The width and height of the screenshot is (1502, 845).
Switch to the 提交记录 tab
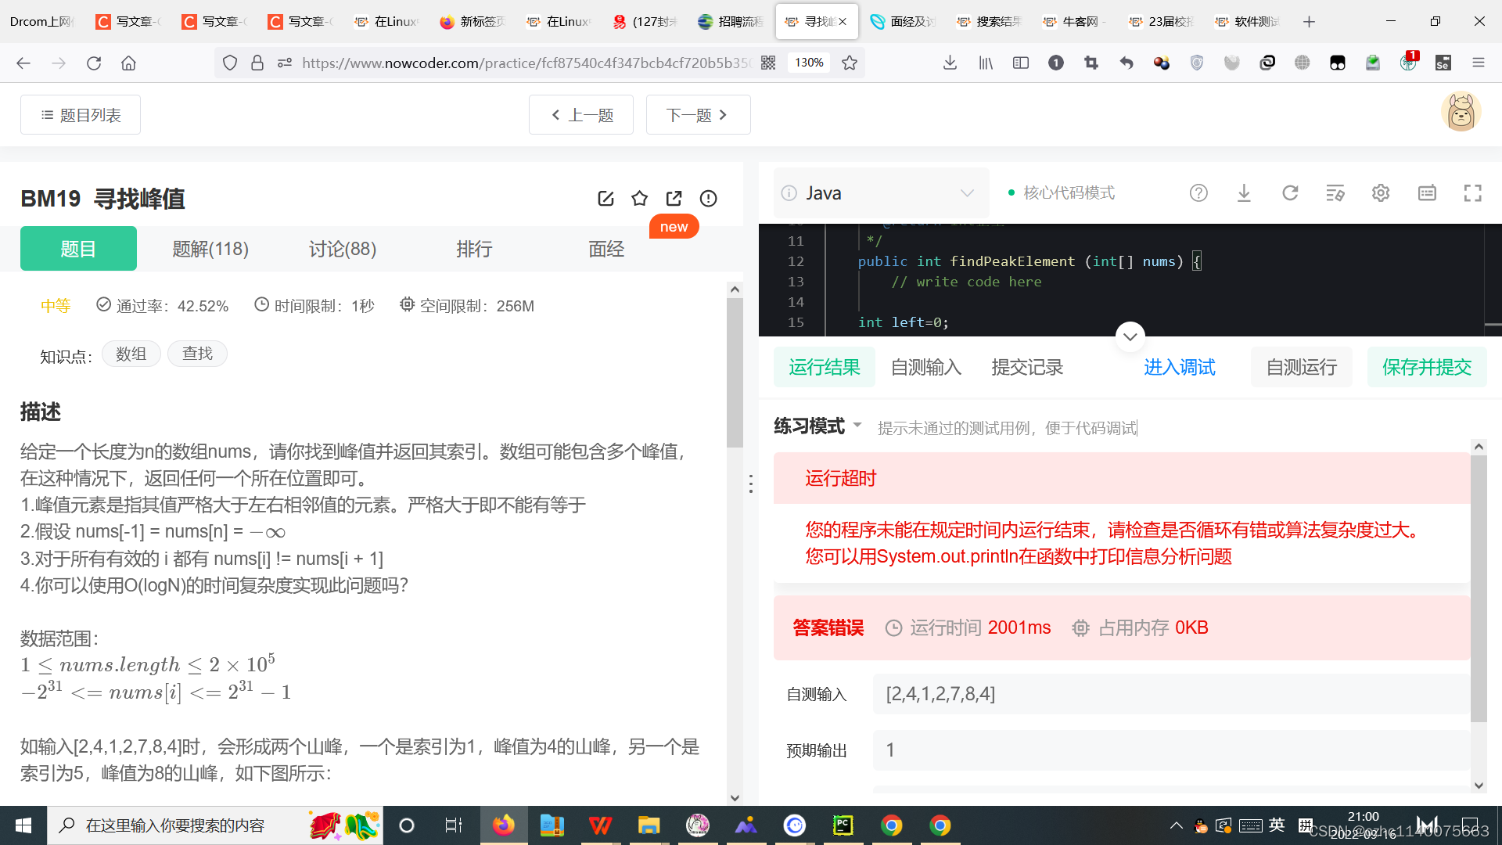(x=1027, y=367)
